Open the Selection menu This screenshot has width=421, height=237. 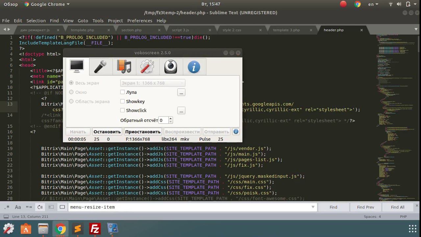pos(36,20)
